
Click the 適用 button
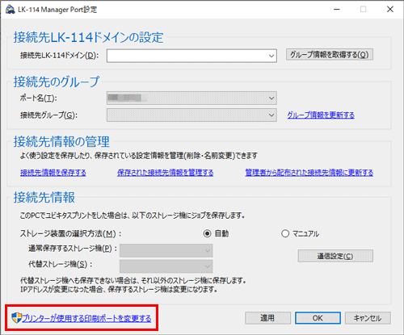pos(267,318)
